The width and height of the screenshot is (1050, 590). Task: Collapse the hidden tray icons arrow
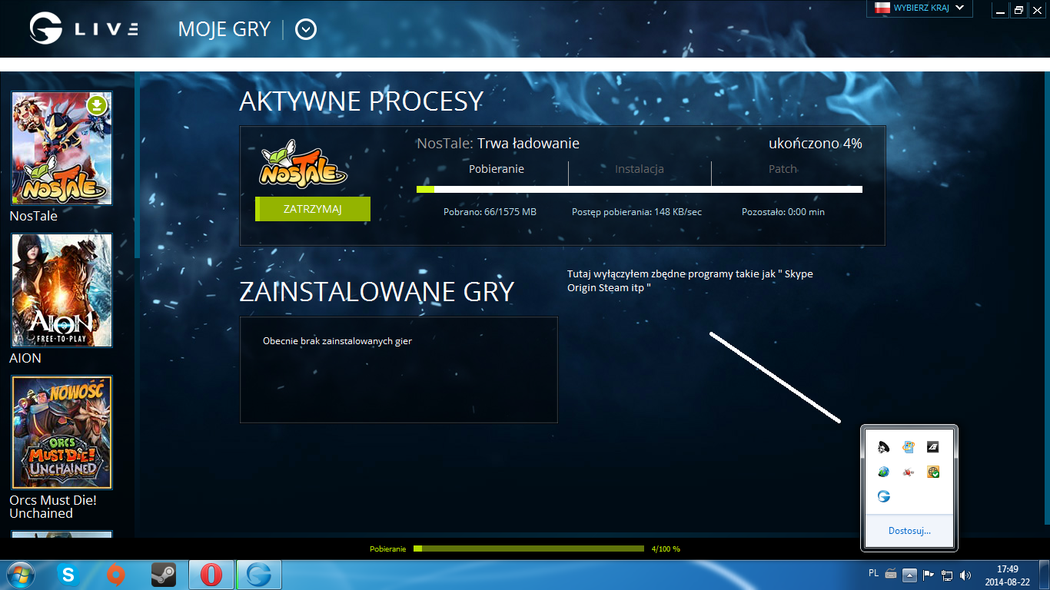pyautogui.click(x=909, y=575)
